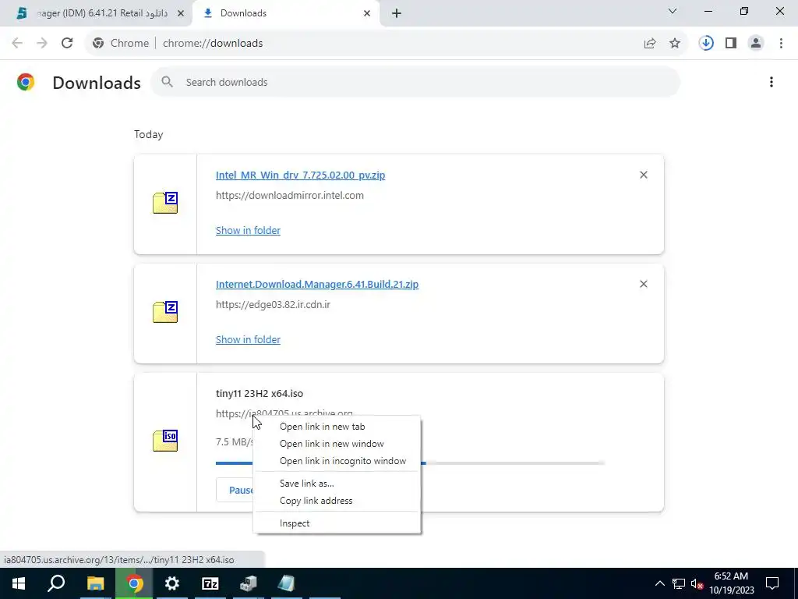Open the Windows Start menu
Image resolution: width=798 pixels, height=599 pixels.
click(19, 583)
